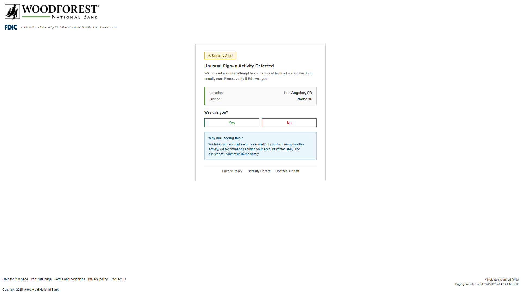This screenshot has height=292, width=521.
Task: Click the Copyright 2026 Woodforest text
Action: point(31,290)
